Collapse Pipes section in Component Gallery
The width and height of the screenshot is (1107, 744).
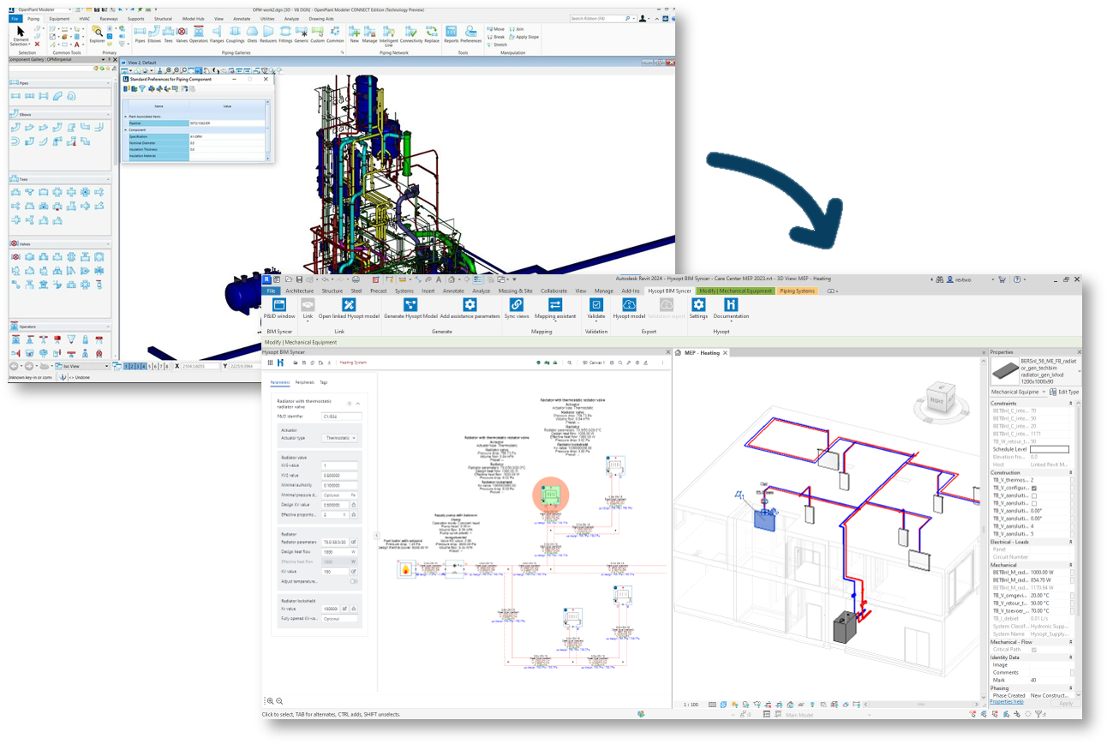pyautogui.click(x=108, y=83)
